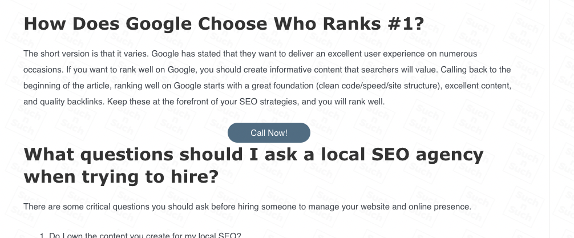Click the heading How Does Google Choose Who Ranks #1?
This screenshot has width=574, height=238.
tap(224, 24)
